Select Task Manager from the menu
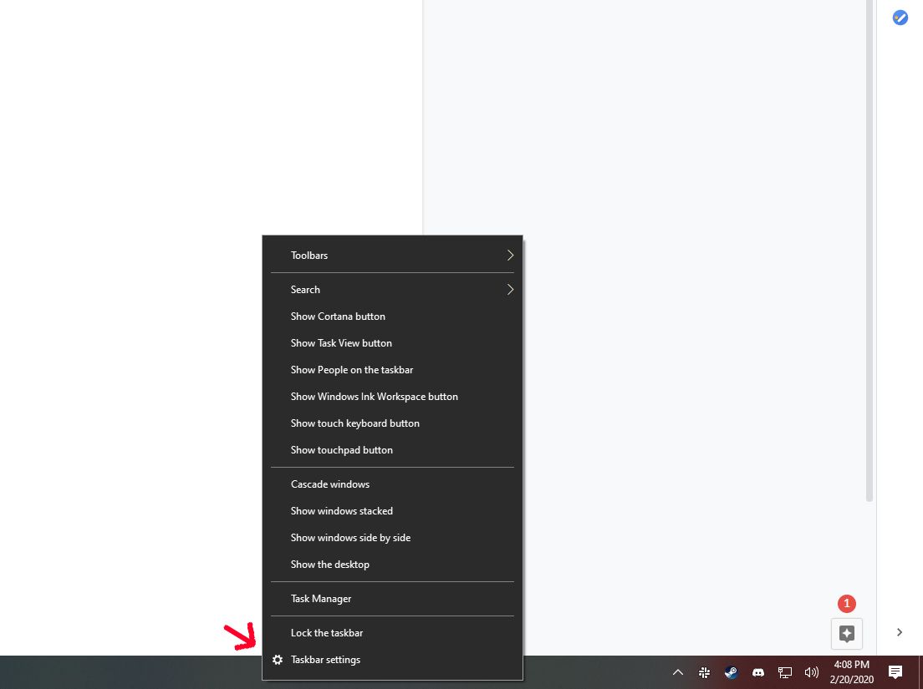Screen dimensions: 923x689 click(x=321, y=598)
